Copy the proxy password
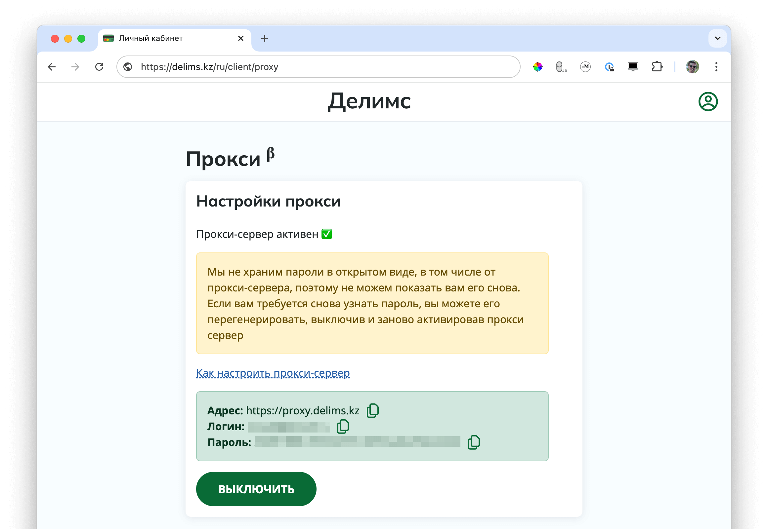The image size is (768, 529). point(474,442)
